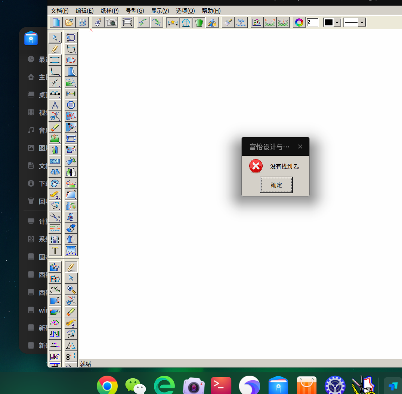Select the spiral tool
The height and width of the screenshot is (394, 402).
point(55,183)
